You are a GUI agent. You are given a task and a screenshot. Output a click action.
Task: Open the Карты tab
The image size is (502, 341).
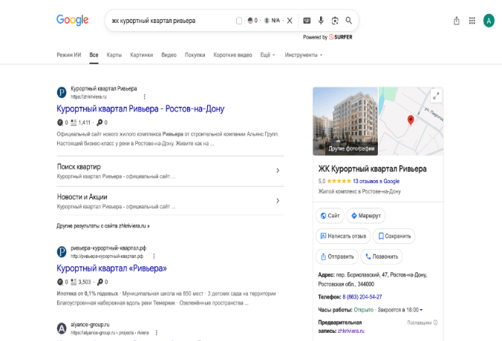pyautogui.click(x=114, y=55)
